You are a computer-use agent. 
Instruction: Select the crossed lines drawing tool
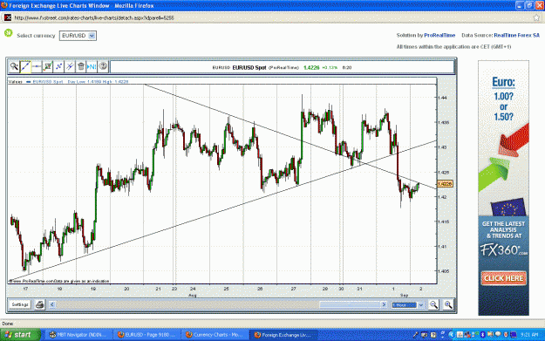click(70, 66)
